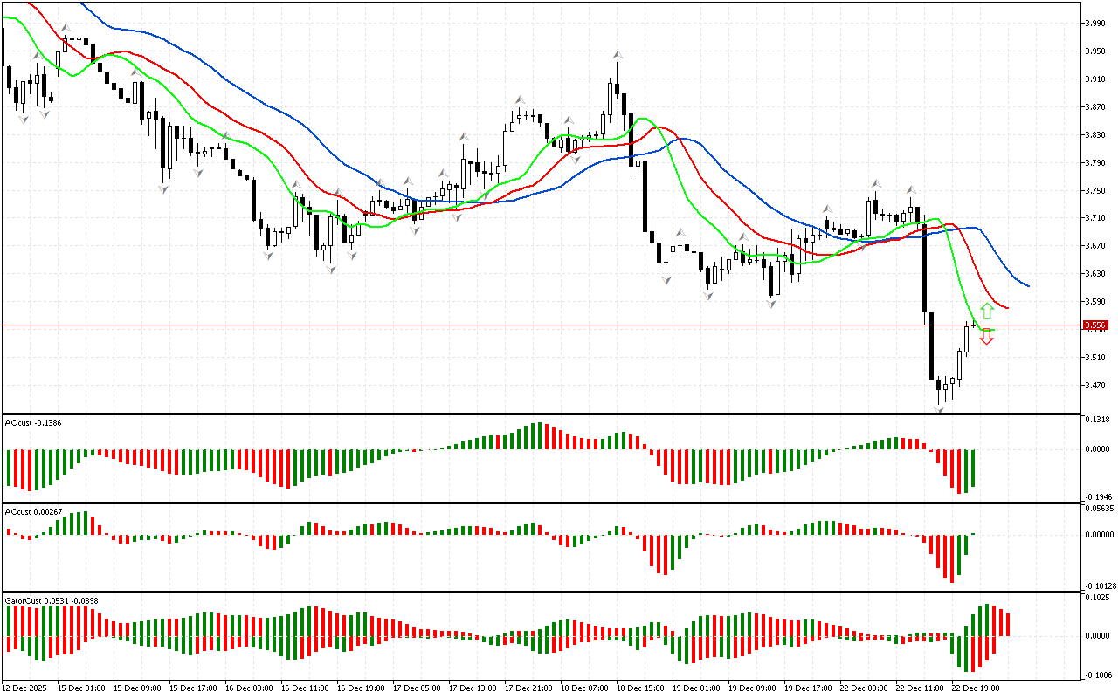The width and height of the screenshot is (1118, 698).
Task: Click the 22 Dec 19:00 time label
Action: (x=976, y=688)
